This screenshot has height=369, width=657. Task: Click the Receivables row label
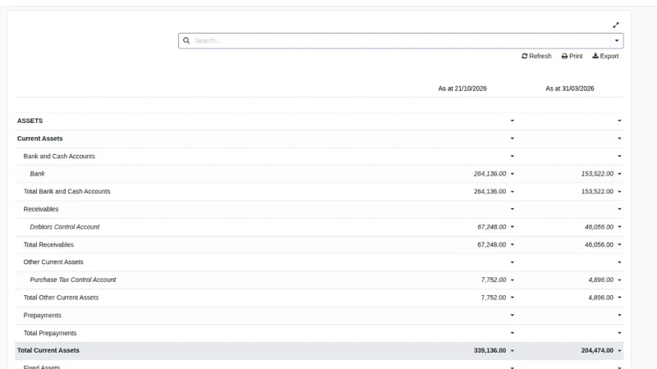(41, 209)
